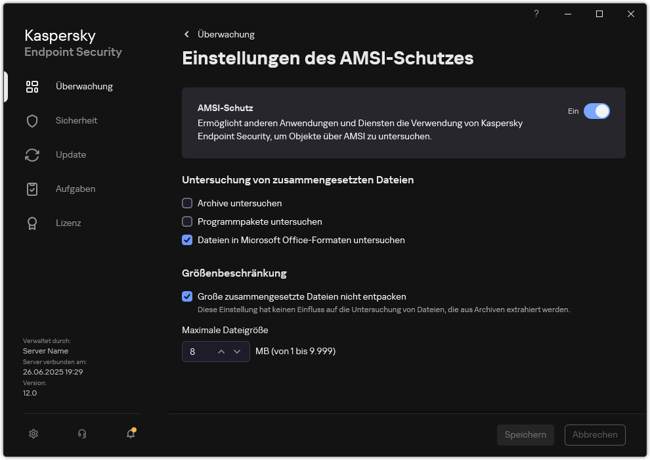Open notifications via the bell icon
The width and height of the screenshot is (650, 460).
pos(130,434)
